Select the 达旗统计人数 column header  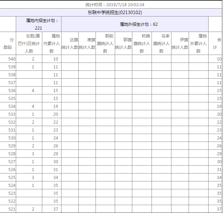[x=70, y=44]
